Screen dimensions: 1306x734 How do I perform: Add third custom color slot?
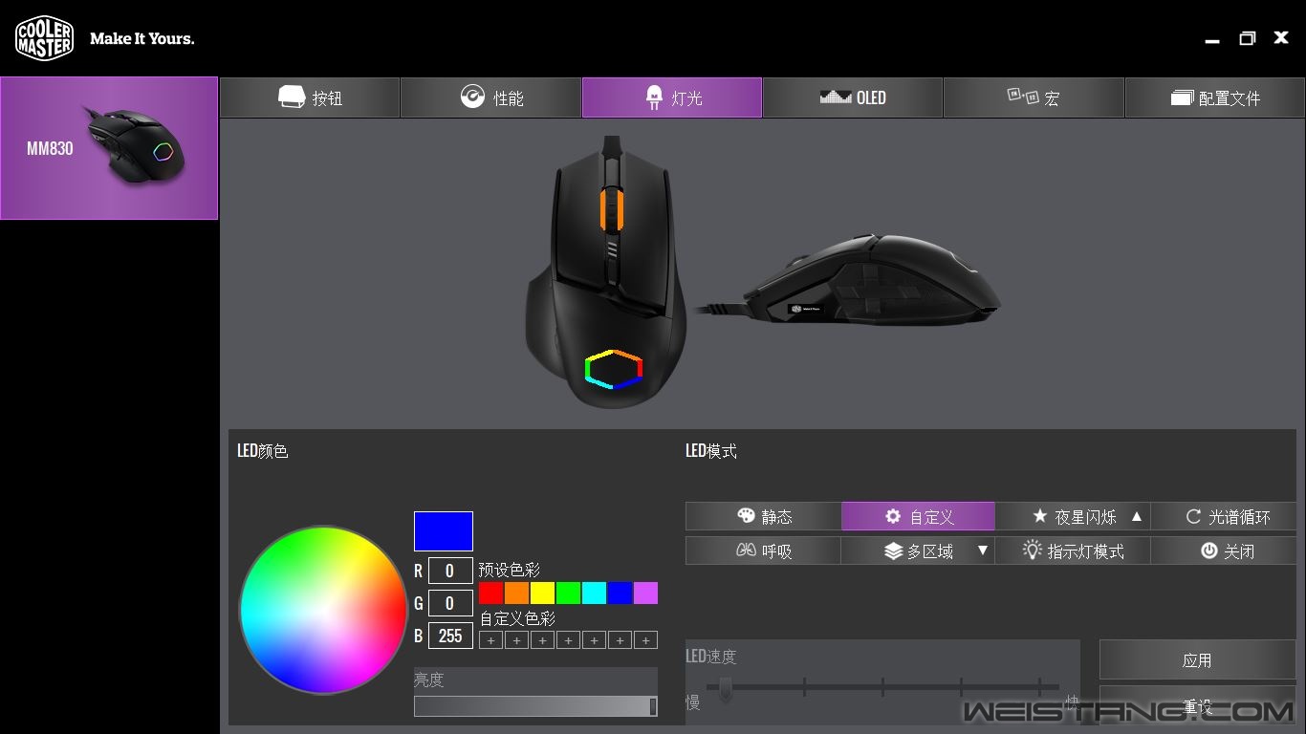[x=542, y=640]
